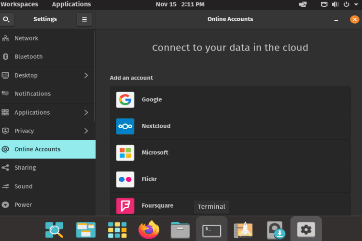Click the sidebar scrollbar
The image size is (362, 241).
[x=95, y=76]
